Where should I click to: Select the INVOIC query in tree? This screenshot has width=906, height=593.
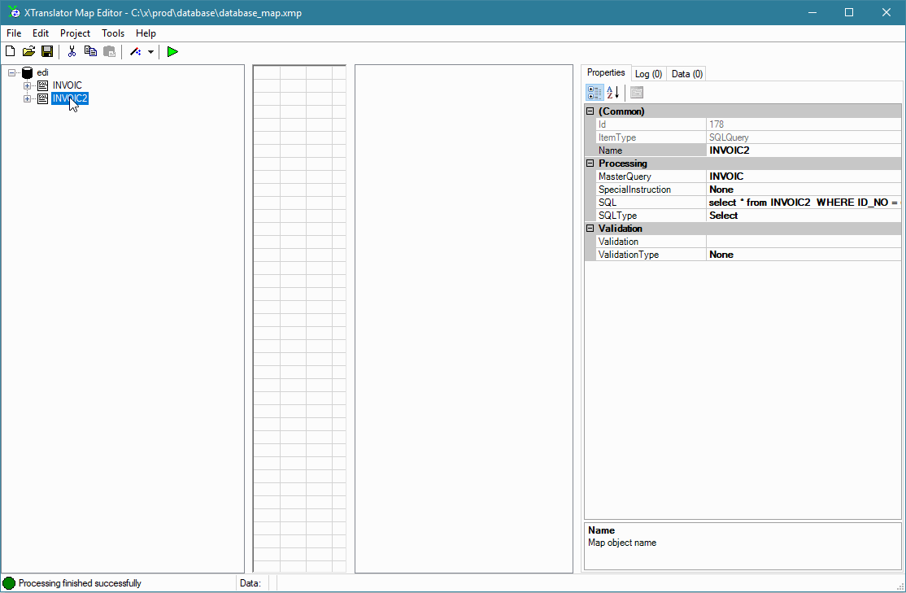[x=67, y=85]
